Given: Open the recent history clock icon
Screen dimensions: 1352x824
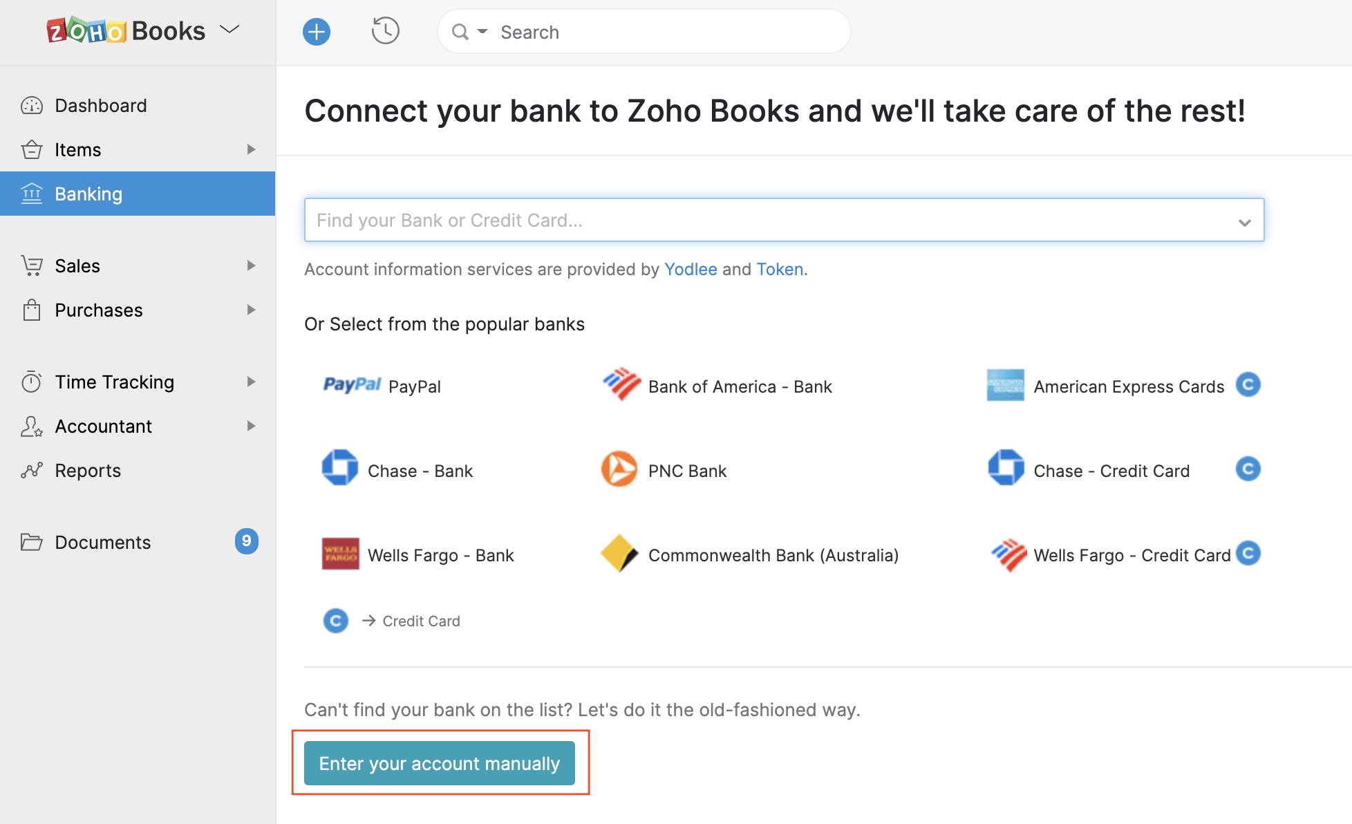Looking at the screenshot, I should 386,31.
